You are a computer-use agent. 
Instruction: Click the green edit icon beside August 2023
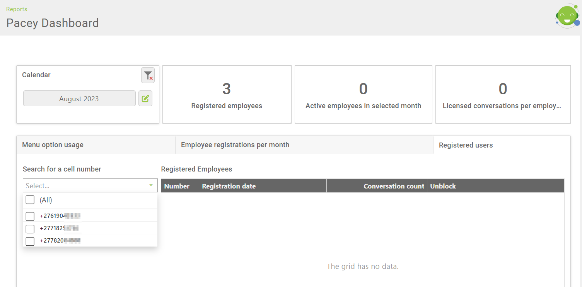[145, 98]
